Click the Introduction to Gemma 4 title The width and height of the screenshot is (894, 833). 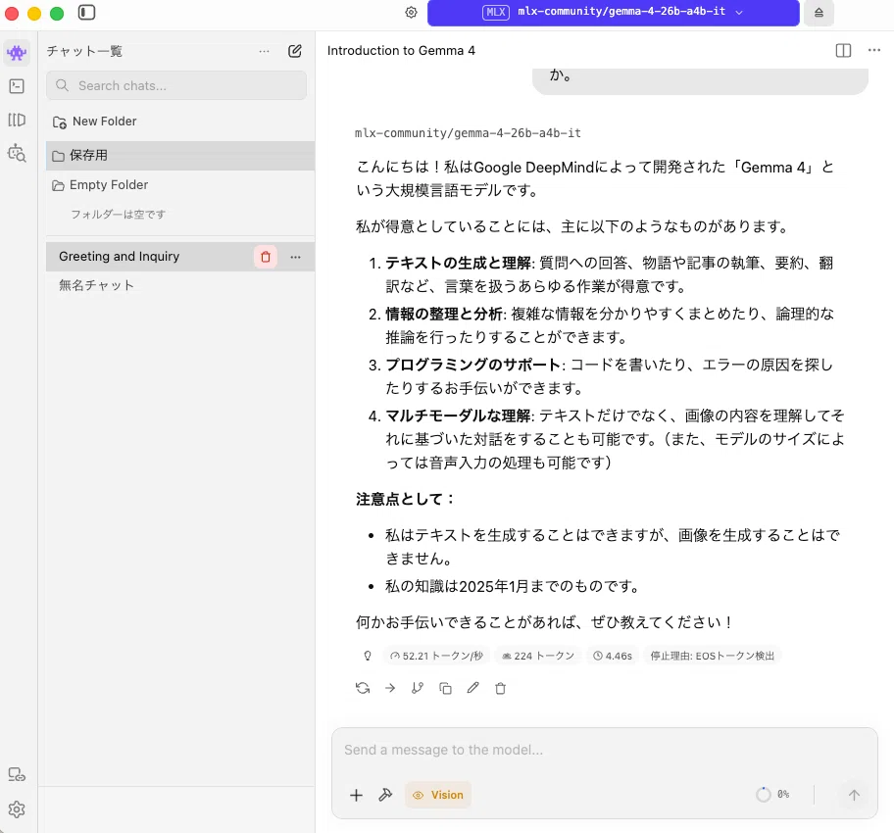(401, 51)
